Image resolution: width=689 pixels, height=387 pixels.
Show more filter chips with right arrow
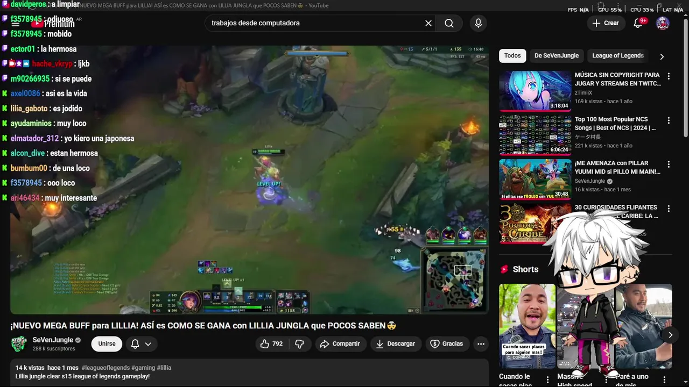662,56
